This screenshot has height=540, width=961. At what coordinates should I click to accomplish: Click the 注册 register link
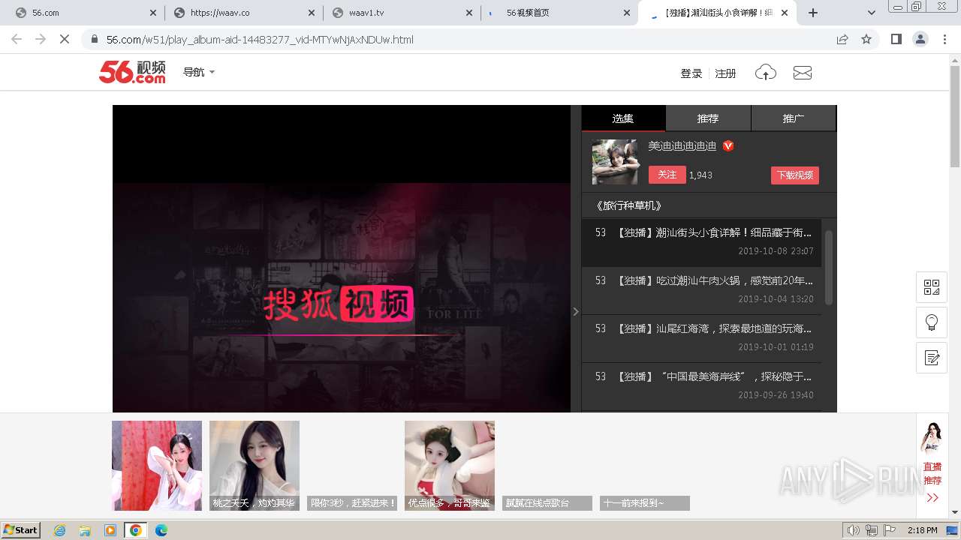(x=725, y=73)
